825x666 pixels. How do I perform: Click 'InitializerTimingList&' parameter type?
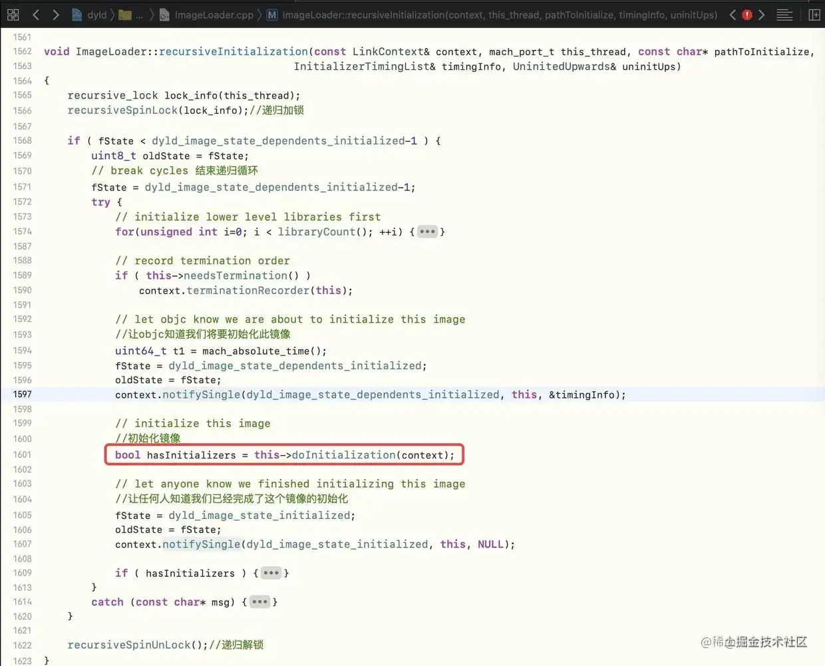(x=365, y=67)
